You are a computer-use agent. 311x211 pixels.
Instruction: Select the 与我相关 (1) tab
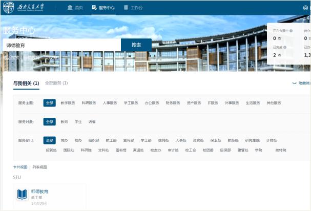(26, 83)
